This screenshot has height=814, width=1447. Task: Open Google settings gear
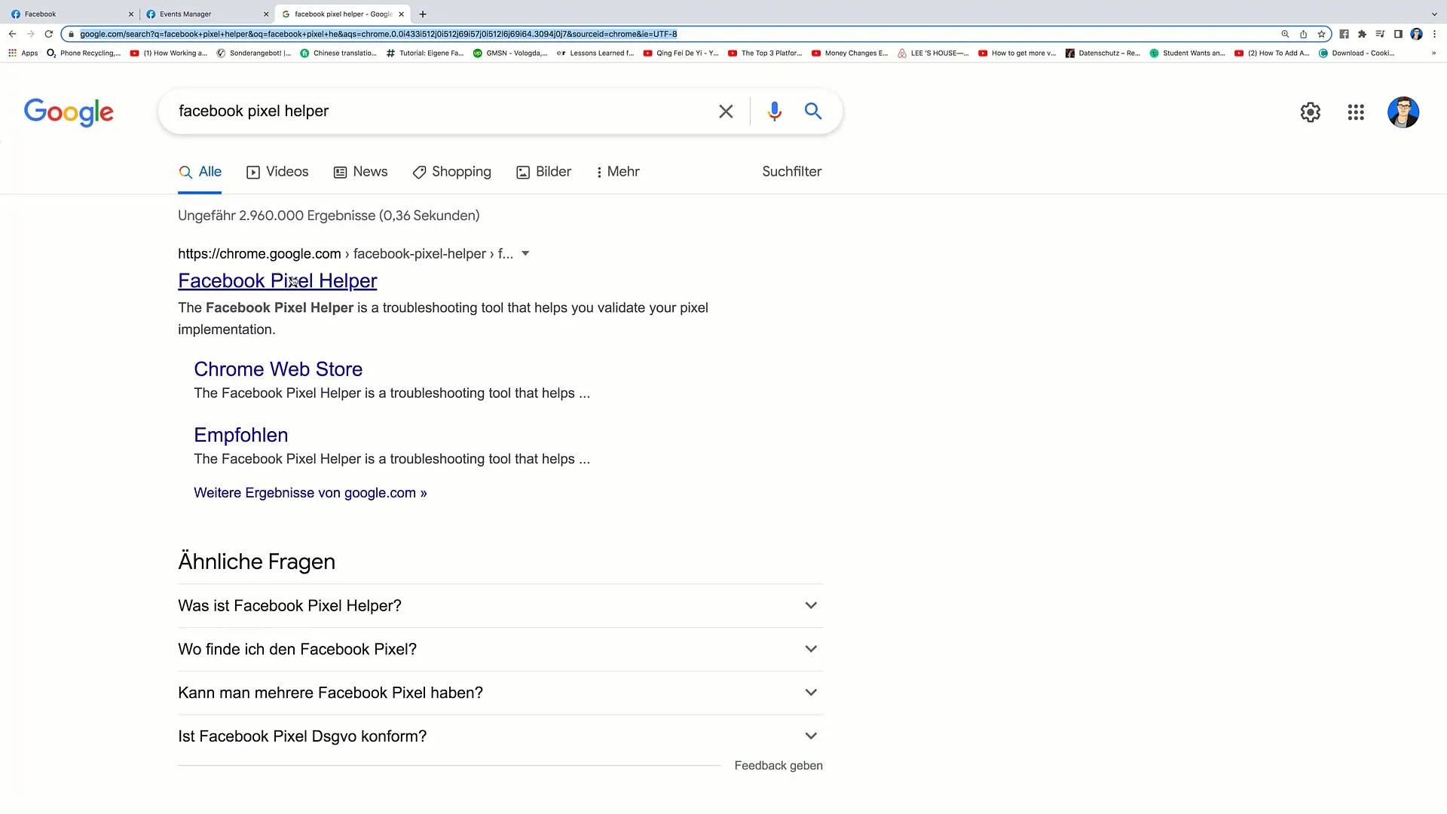(x=1311, y=112)
